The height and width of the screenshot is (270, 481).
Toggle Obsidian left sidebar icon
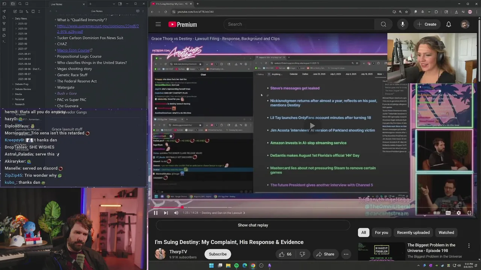(x=4, y=4)
